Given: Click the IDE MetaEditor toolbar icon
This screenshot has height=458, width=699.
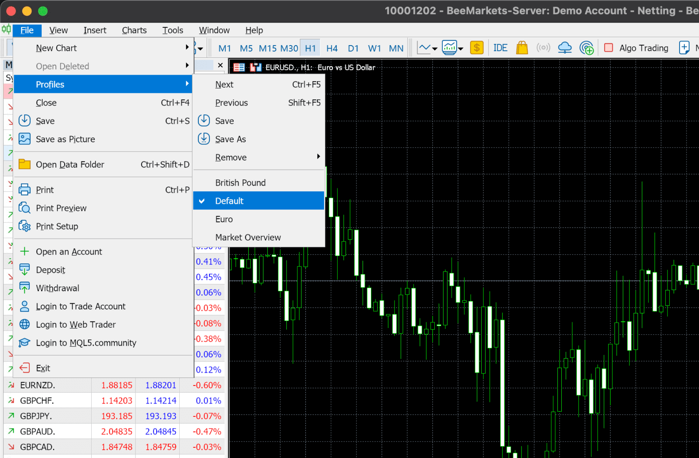Looking at the screenshot, I should [500, 48].
